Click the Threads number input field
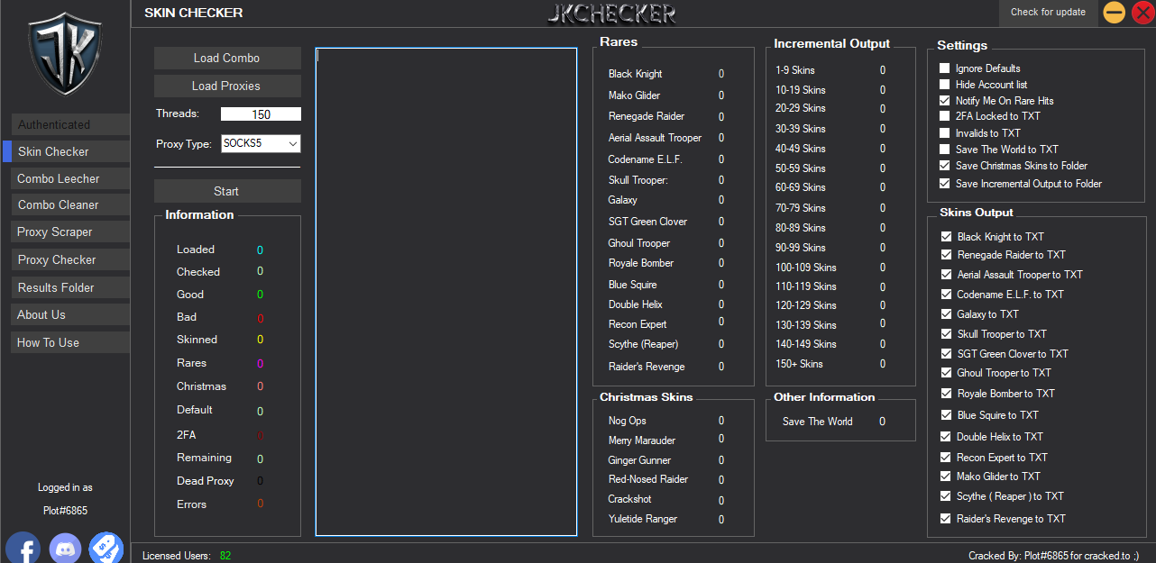Viewport: 1156px width, 563px height. coord(261,114)
